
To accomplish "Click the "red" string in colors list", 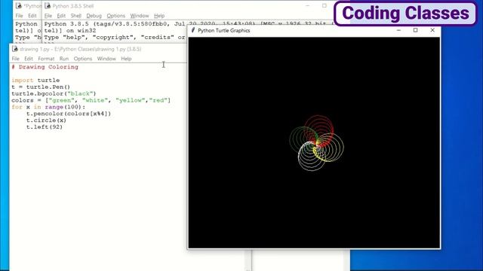I will coord(158,100).
